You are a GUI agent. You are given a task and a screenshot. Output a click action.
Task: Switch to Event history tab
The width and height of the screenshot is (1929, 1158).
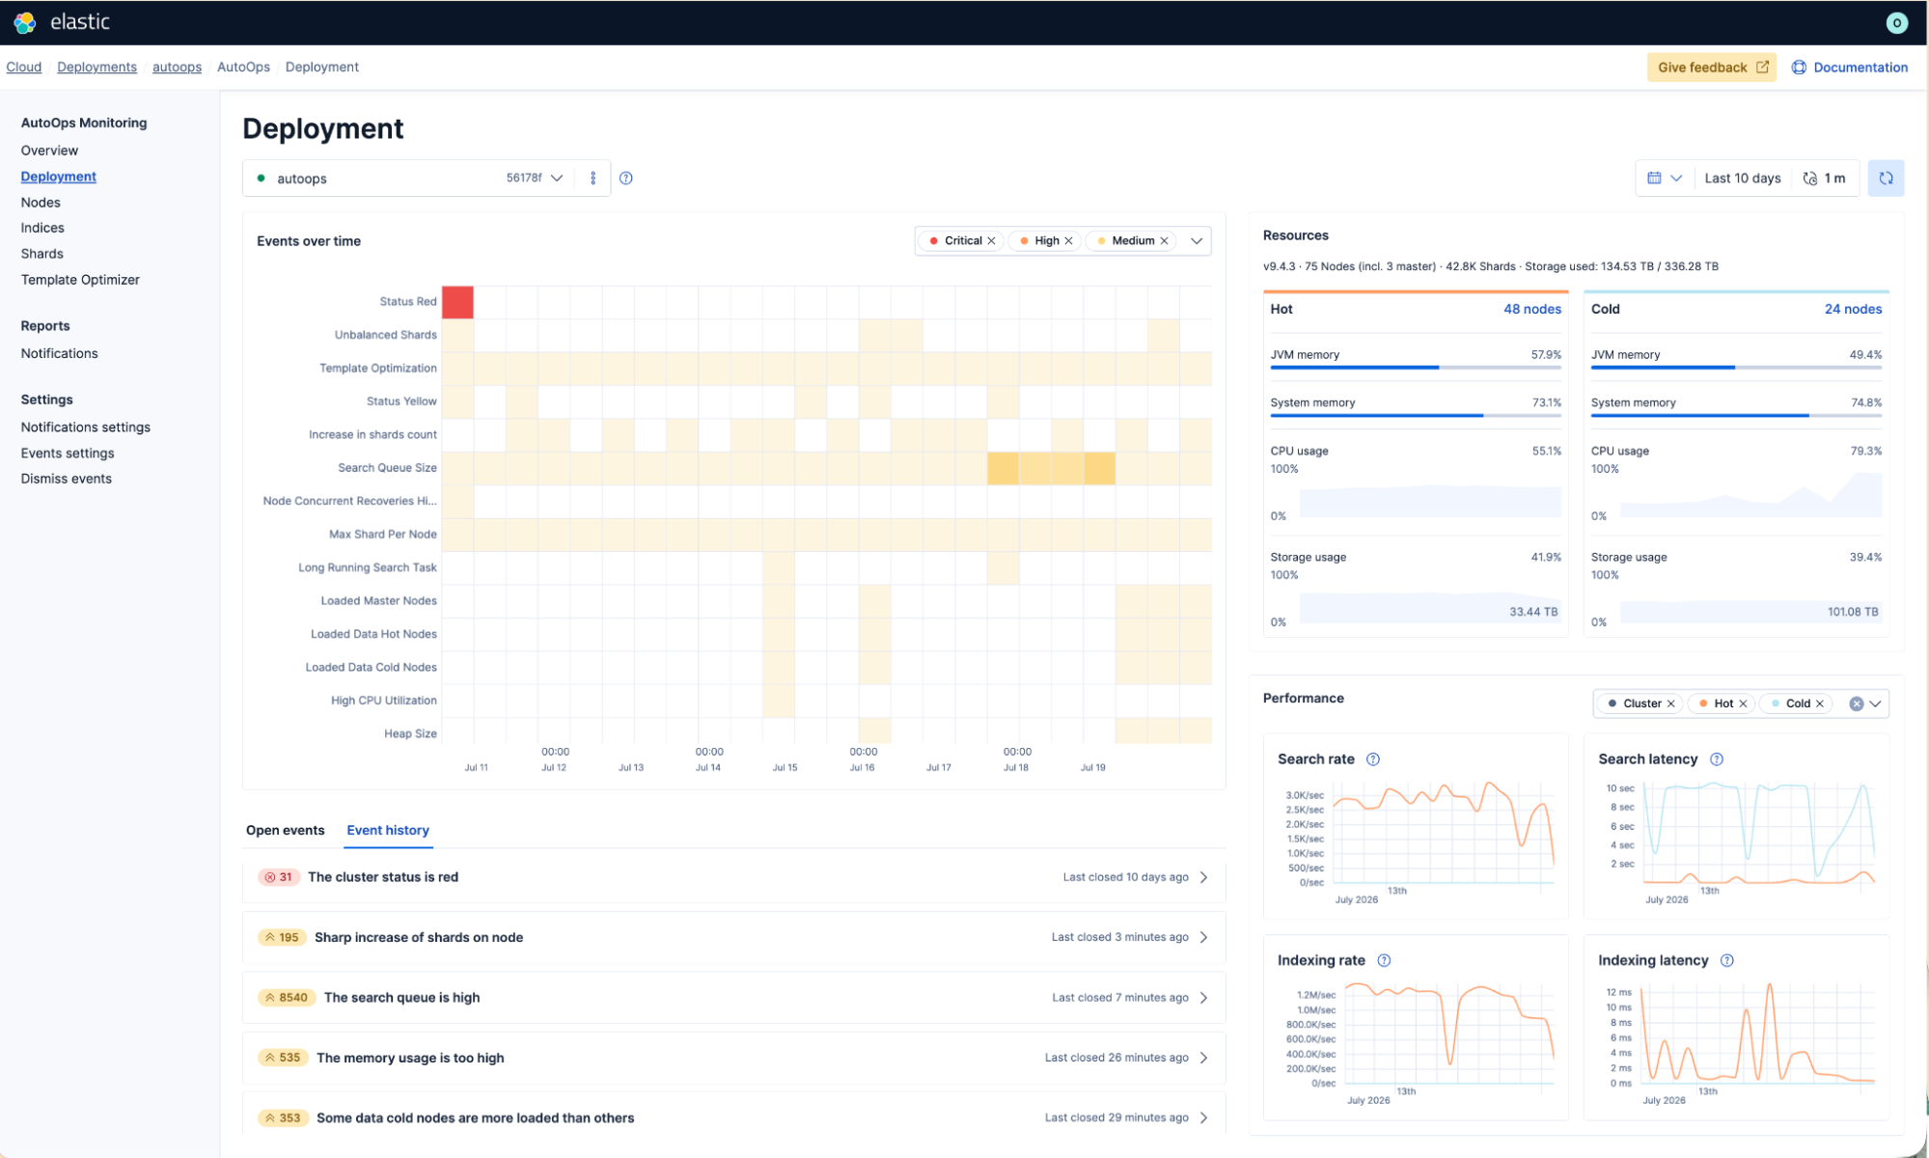[x=388, y=830]
